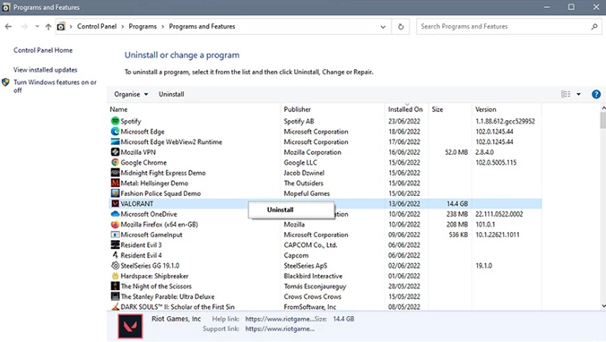Open View installed updates link

pyautogui.click(x=45, y=70)
